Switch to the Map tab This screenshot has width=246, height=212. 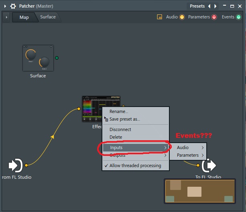pos(24,17)
